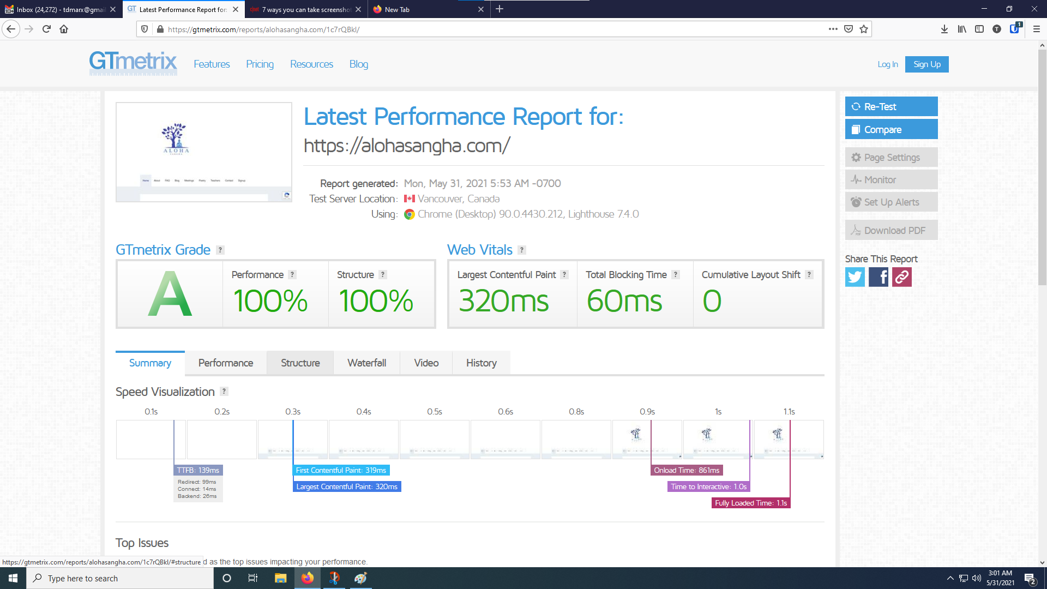Screen dimensions: 1047x589
Task: Click the Firefox back arrow button
Action: 11,29
